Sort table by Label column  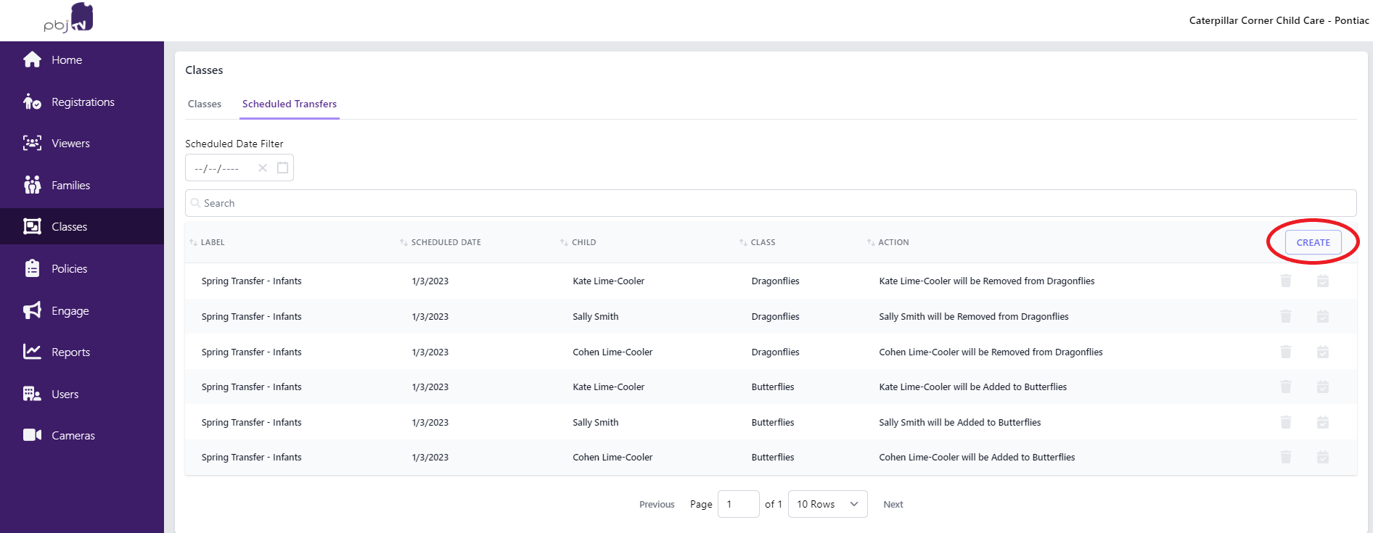coord(207,242)
